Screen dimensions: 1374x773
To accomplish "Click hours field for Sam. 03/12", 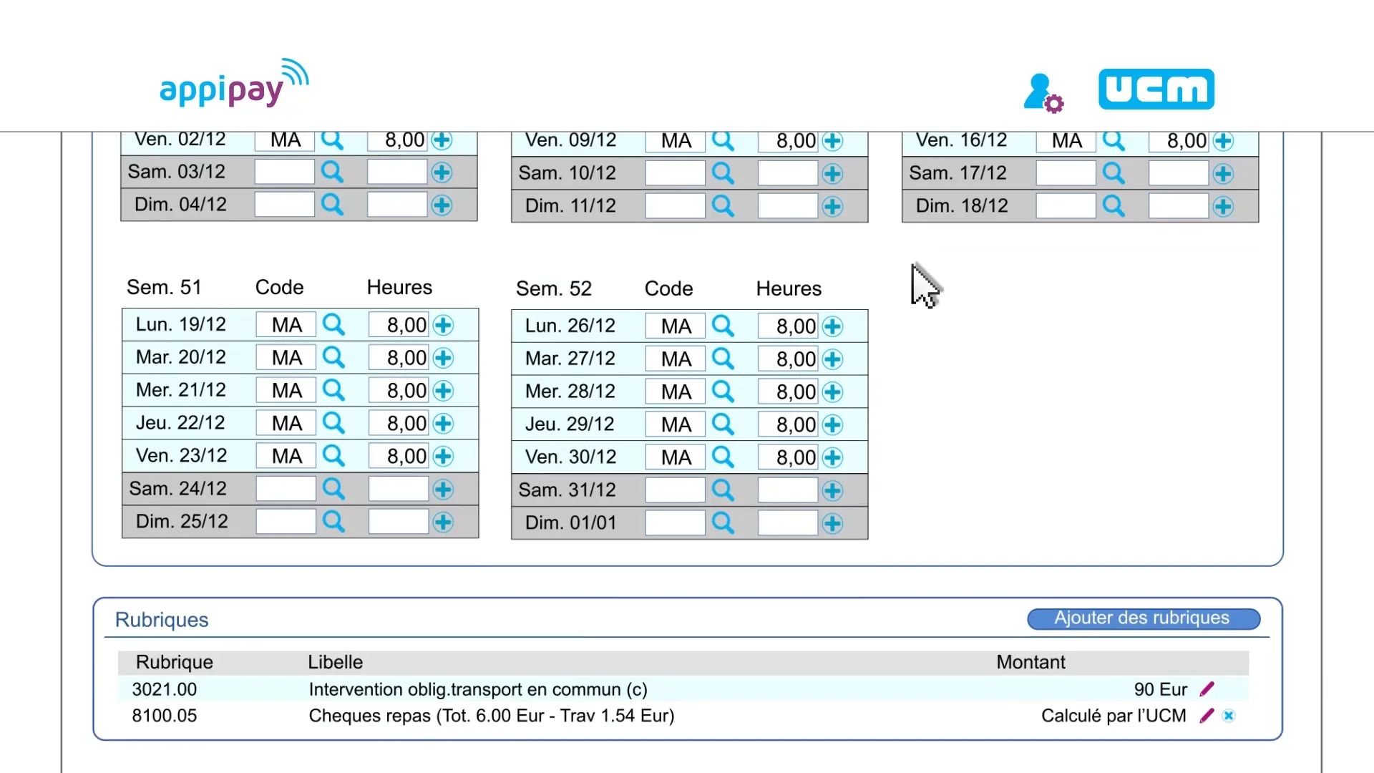I will click(396, 172).
